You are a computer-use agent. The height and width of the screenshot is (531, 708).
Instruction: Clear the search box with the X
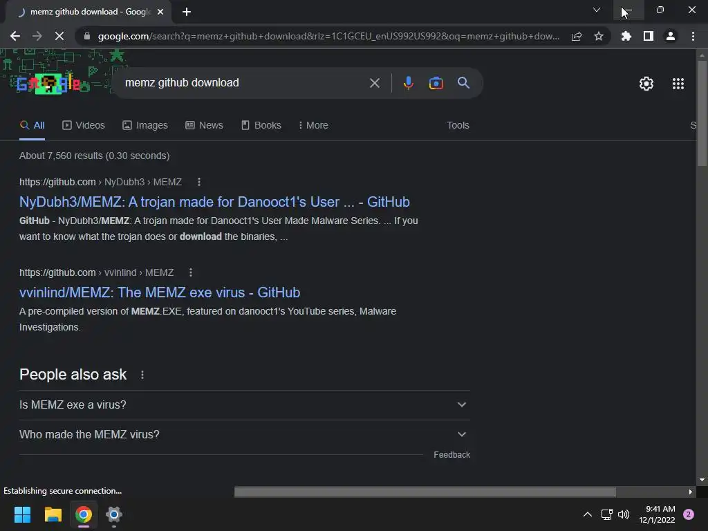point(374,83)
